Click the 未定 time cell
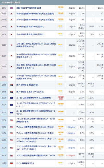The height and width of the screenshot is (168, 104). (x=4, y=163)
